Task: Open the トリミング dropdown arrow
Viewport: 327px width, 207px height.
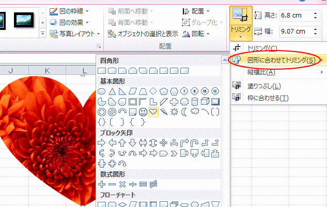Action: click(x=241, y=37)
